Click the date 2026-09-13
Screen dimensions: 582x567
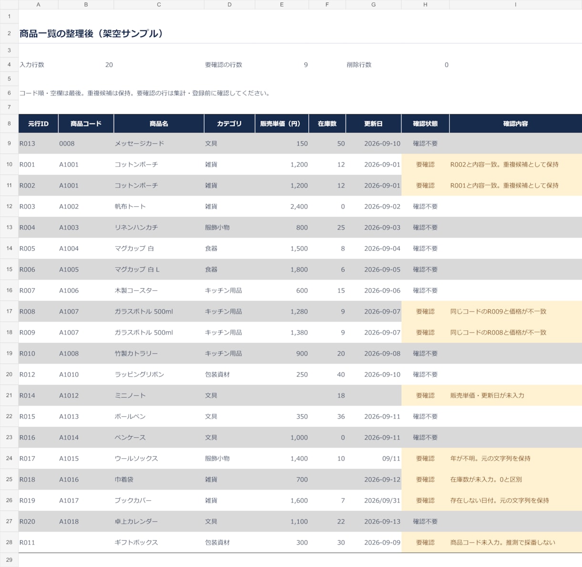382,522
